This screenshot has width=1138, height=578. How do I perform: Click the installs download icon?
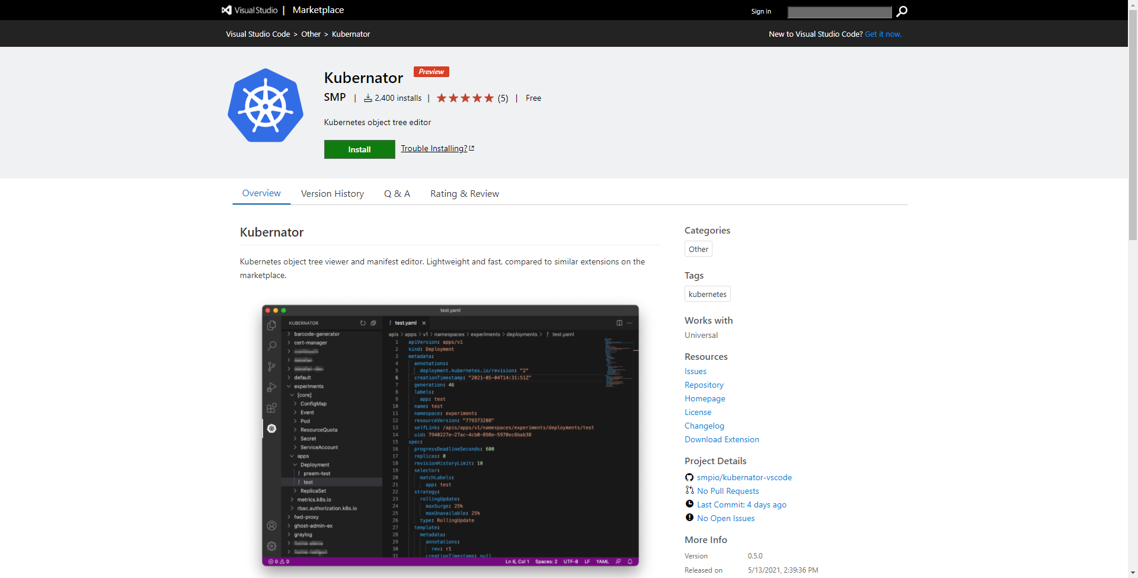(368, 98)
